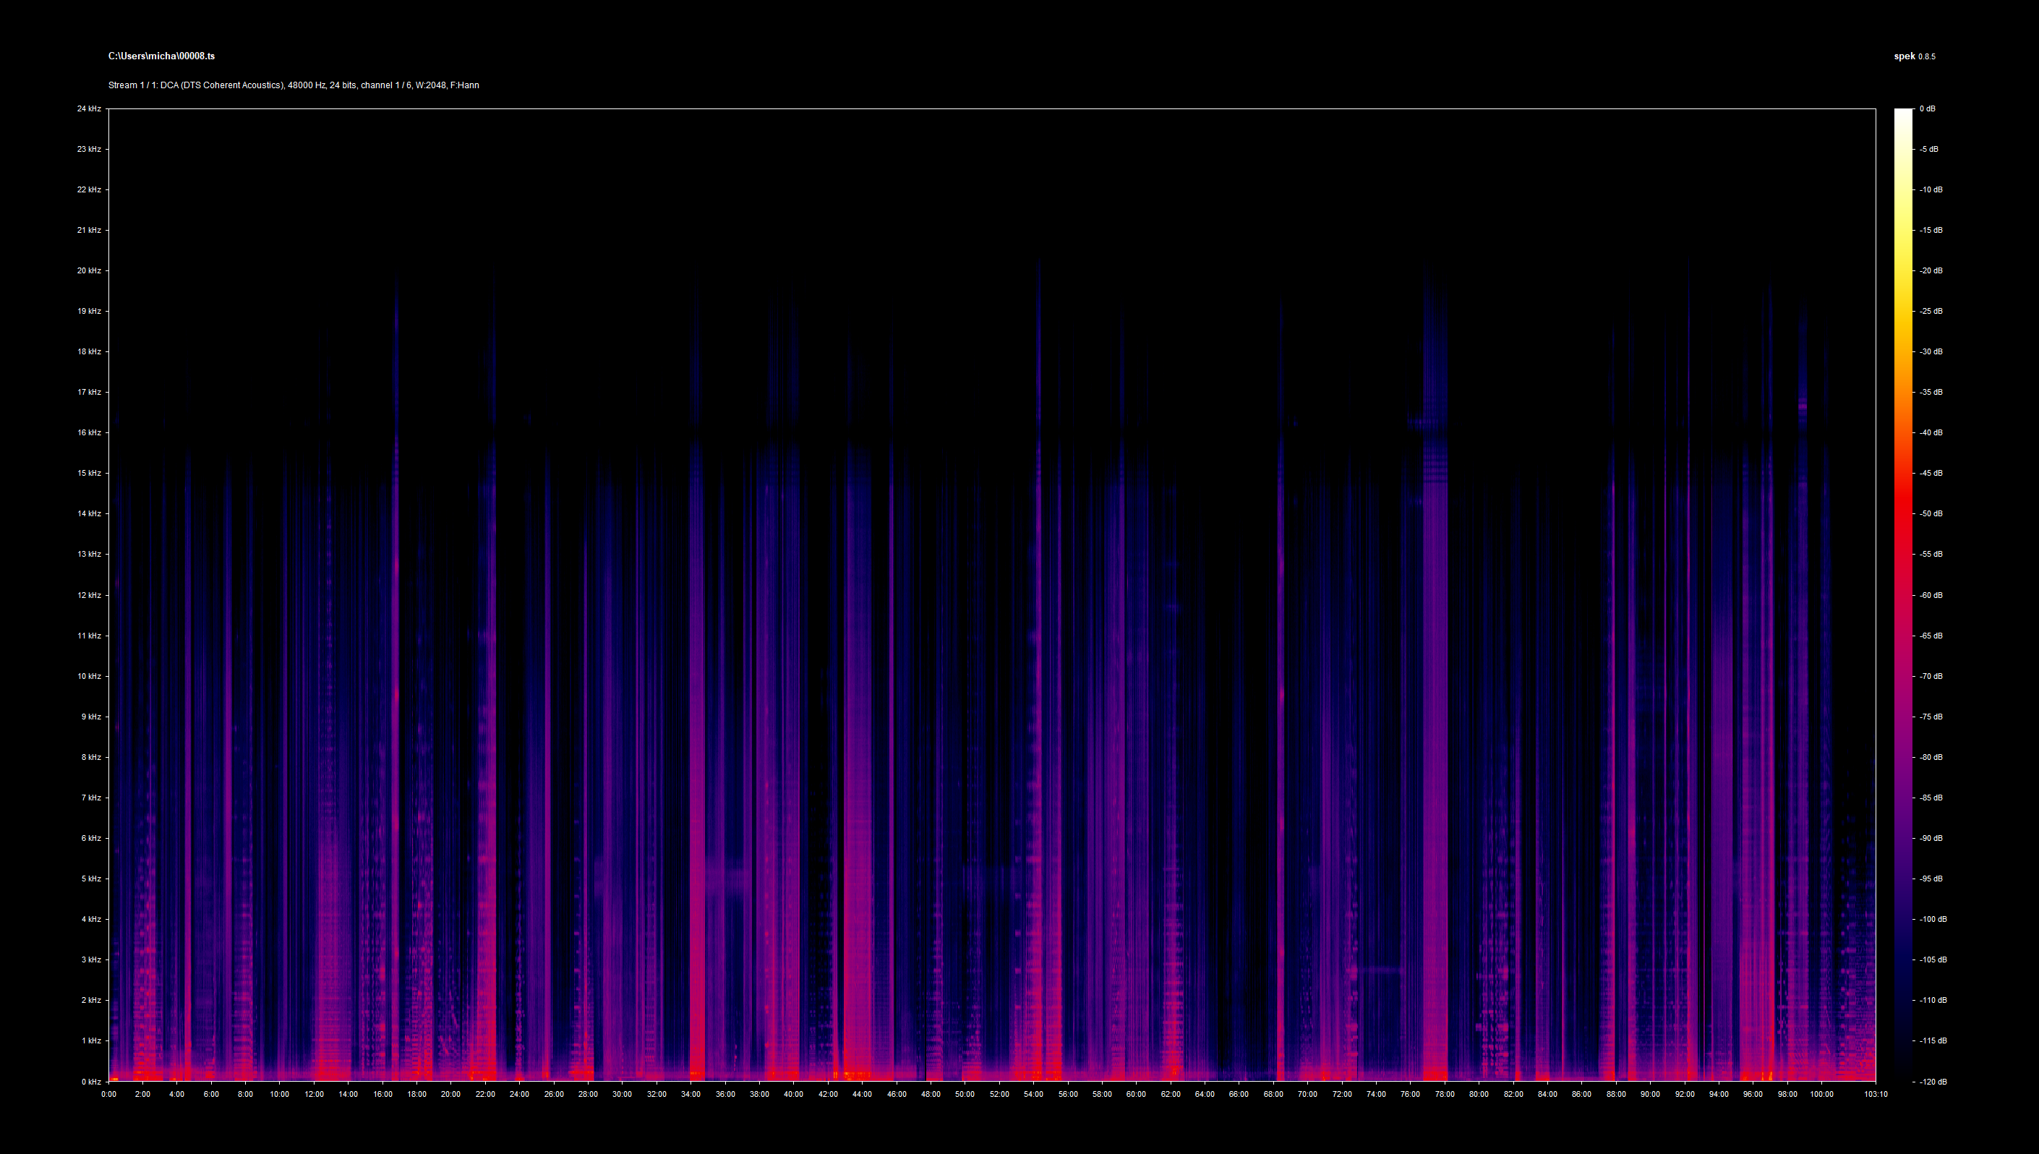Click the 0 kHz frequency axis label
Image resolution: width=2039 pixels, height=1154 pixels.
[x=90, y=1081]
